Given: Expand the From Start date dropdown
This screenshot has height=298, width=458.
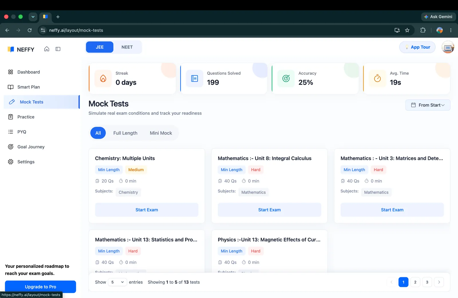Looking at the screenshot, I should (428, 105).
